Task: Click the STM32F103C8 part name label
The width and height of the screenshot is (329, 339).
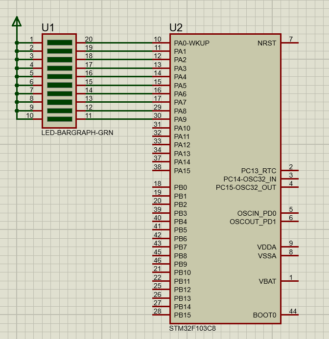Action: click(192, 328)
